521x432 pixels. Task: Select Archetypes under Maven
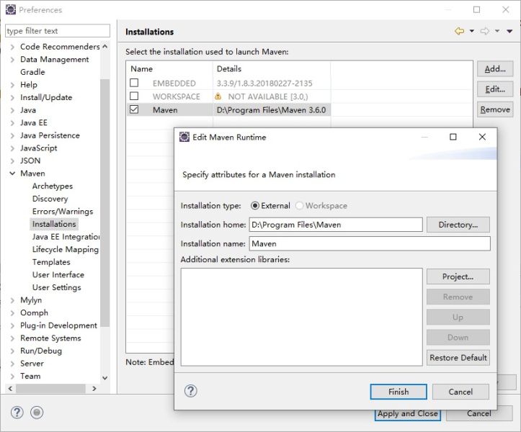coord(52,186)
